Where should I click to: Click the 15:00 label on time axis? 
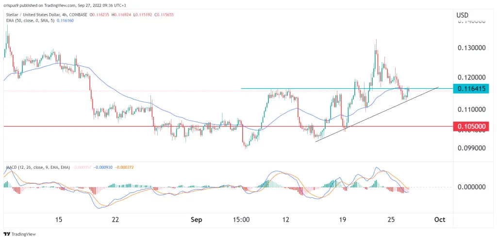coord(240,220)
